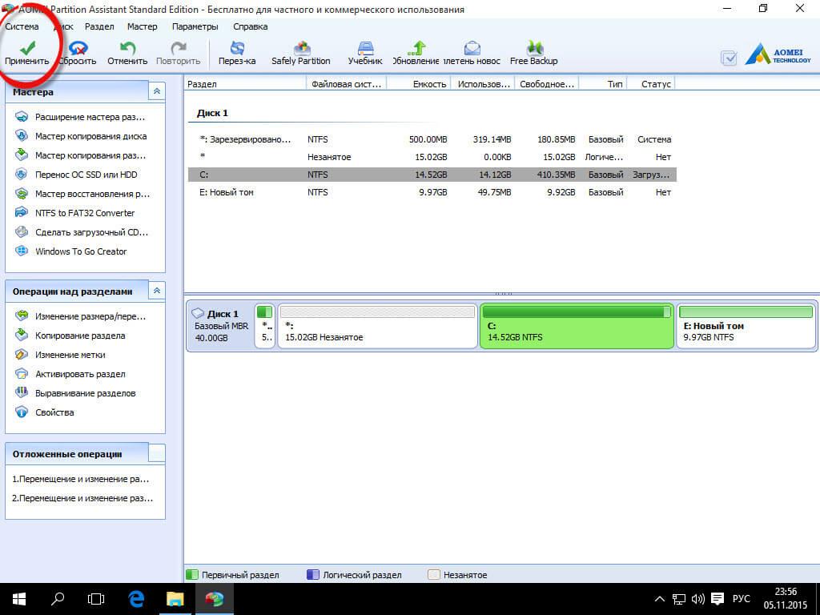
Task: Sort the table by the Раздел column
Action: tap(245, 83)
